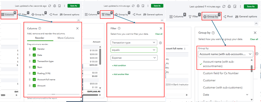The height and width of the screenshot is (102, 261).
Task: Open the 'equals' operator dropdown
Action: coord(134,50)
